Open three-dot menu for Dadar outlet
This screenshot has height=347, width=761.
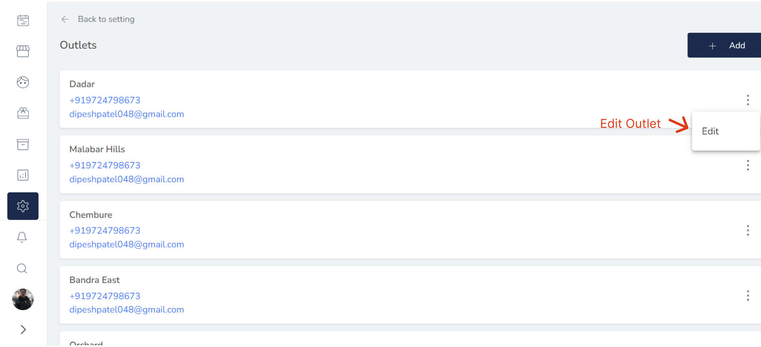[748, 100]
